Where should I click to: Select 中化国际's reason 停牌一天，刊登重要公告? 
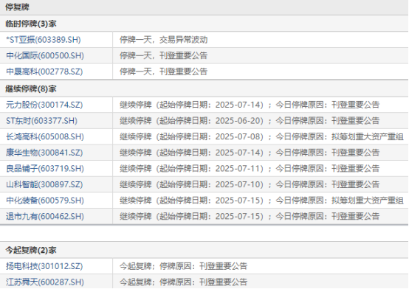164,56
